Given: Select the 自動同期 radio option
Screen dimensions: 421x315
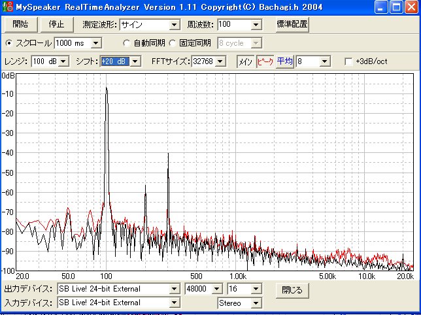Looking at the screenshot, I should coord(127,43).
